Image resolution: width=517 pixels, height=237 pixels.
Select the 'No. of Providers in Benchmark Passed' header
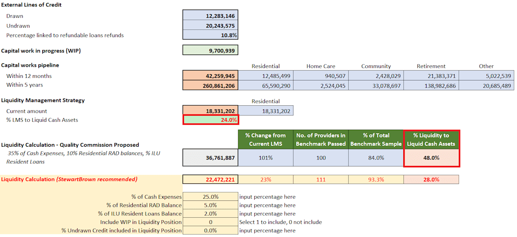click(x=321, y=140)
